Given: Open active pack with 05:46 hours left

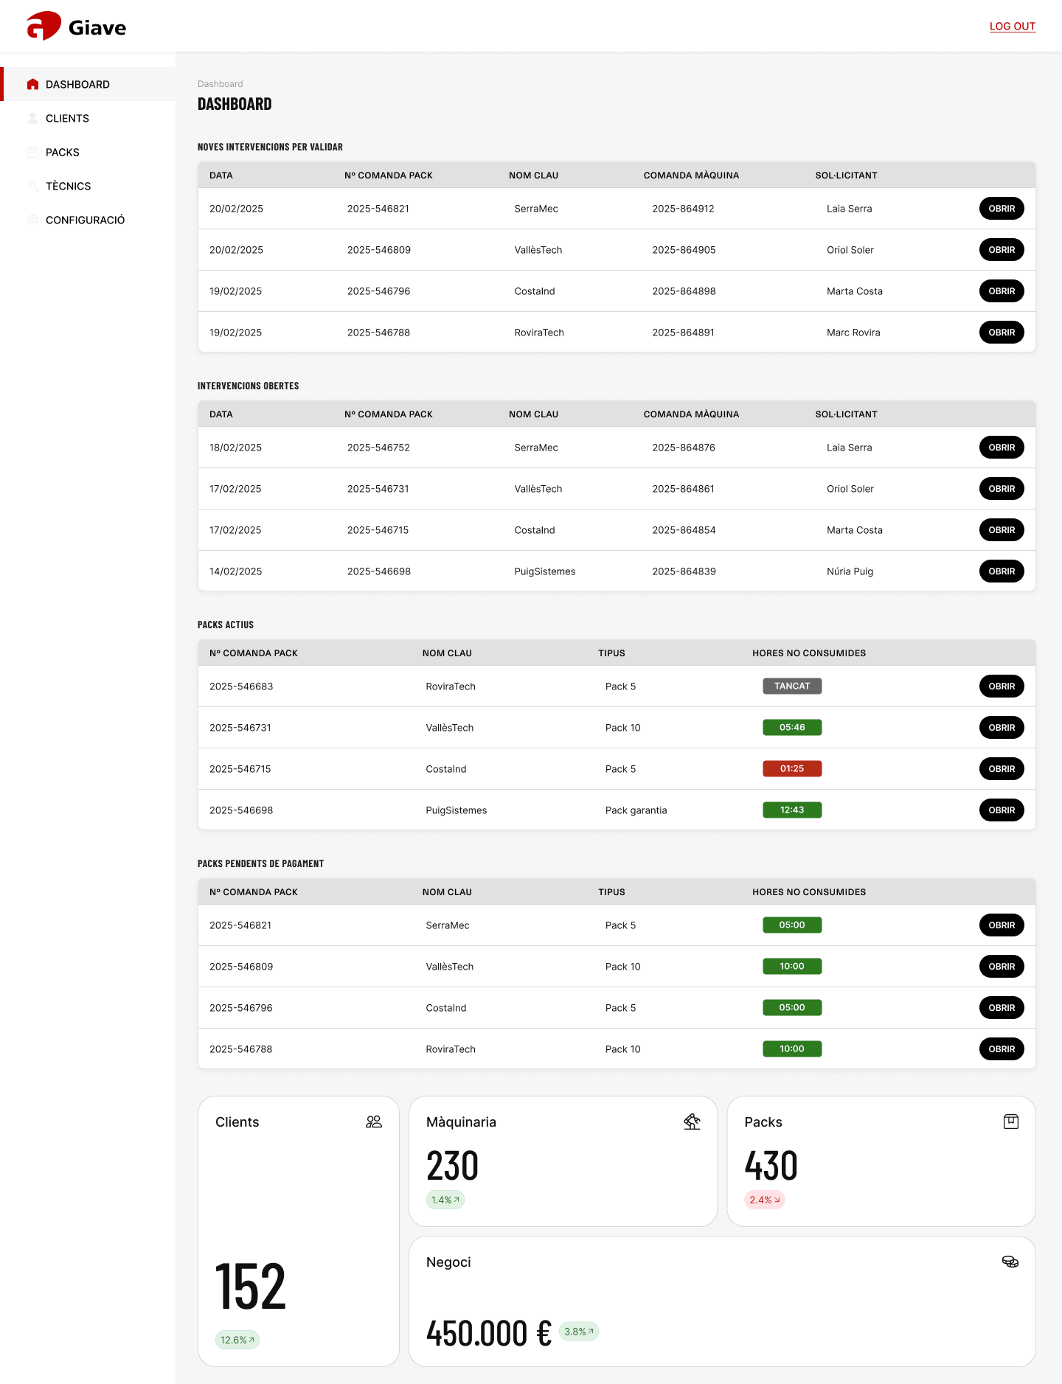Looking at the screenshot, I should coord(1002,728).
